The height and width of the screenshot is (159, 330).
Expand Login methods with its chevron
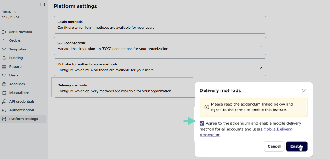click(x=261, y=25)
